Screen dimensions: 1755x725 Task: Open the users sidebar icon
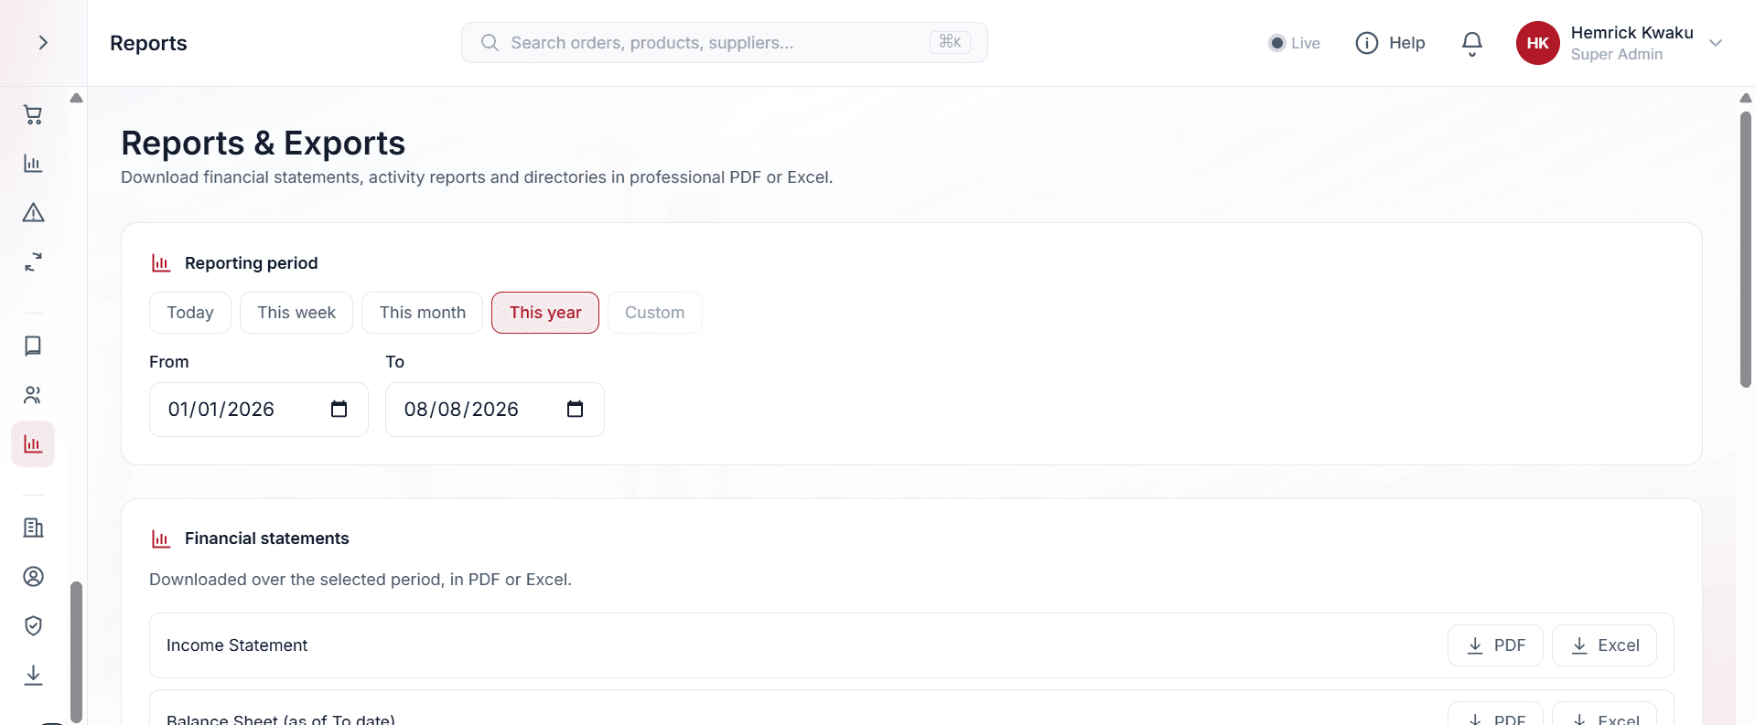pyautogui.click(x=33, y=395)
